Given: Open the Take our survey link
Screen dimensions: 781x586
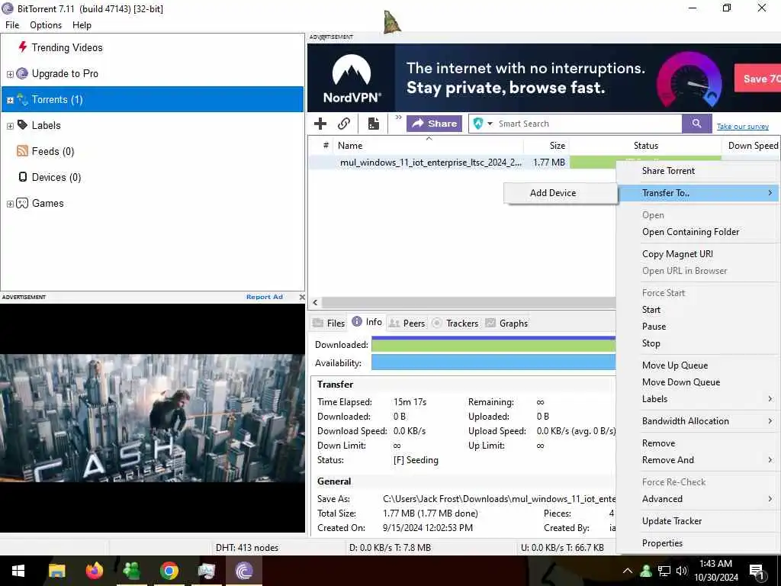Looking at the screenshot, I should (743, 127).
